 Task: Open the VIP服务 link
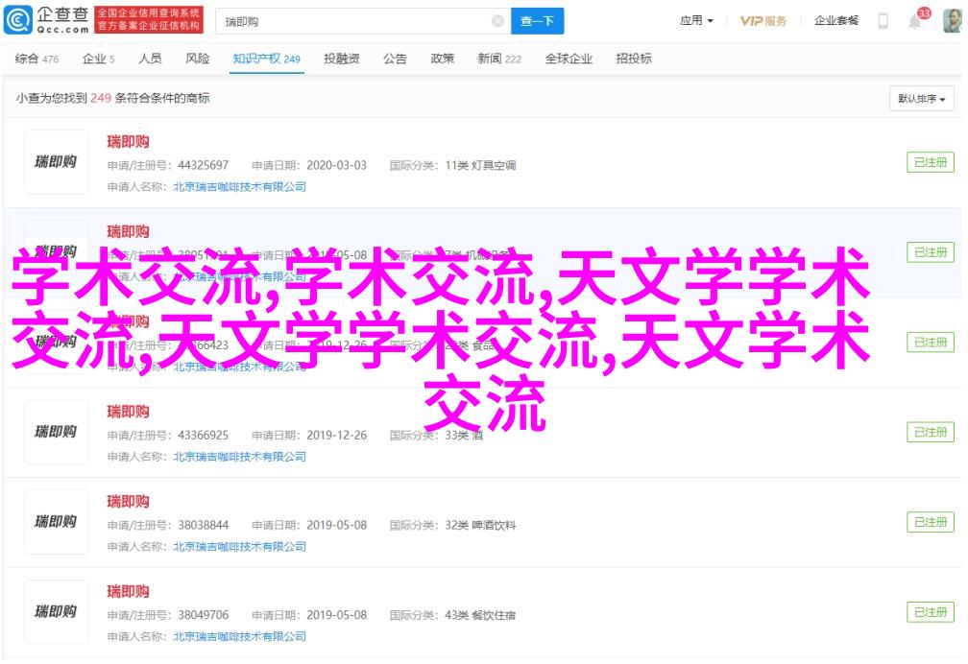coord(763,21)
